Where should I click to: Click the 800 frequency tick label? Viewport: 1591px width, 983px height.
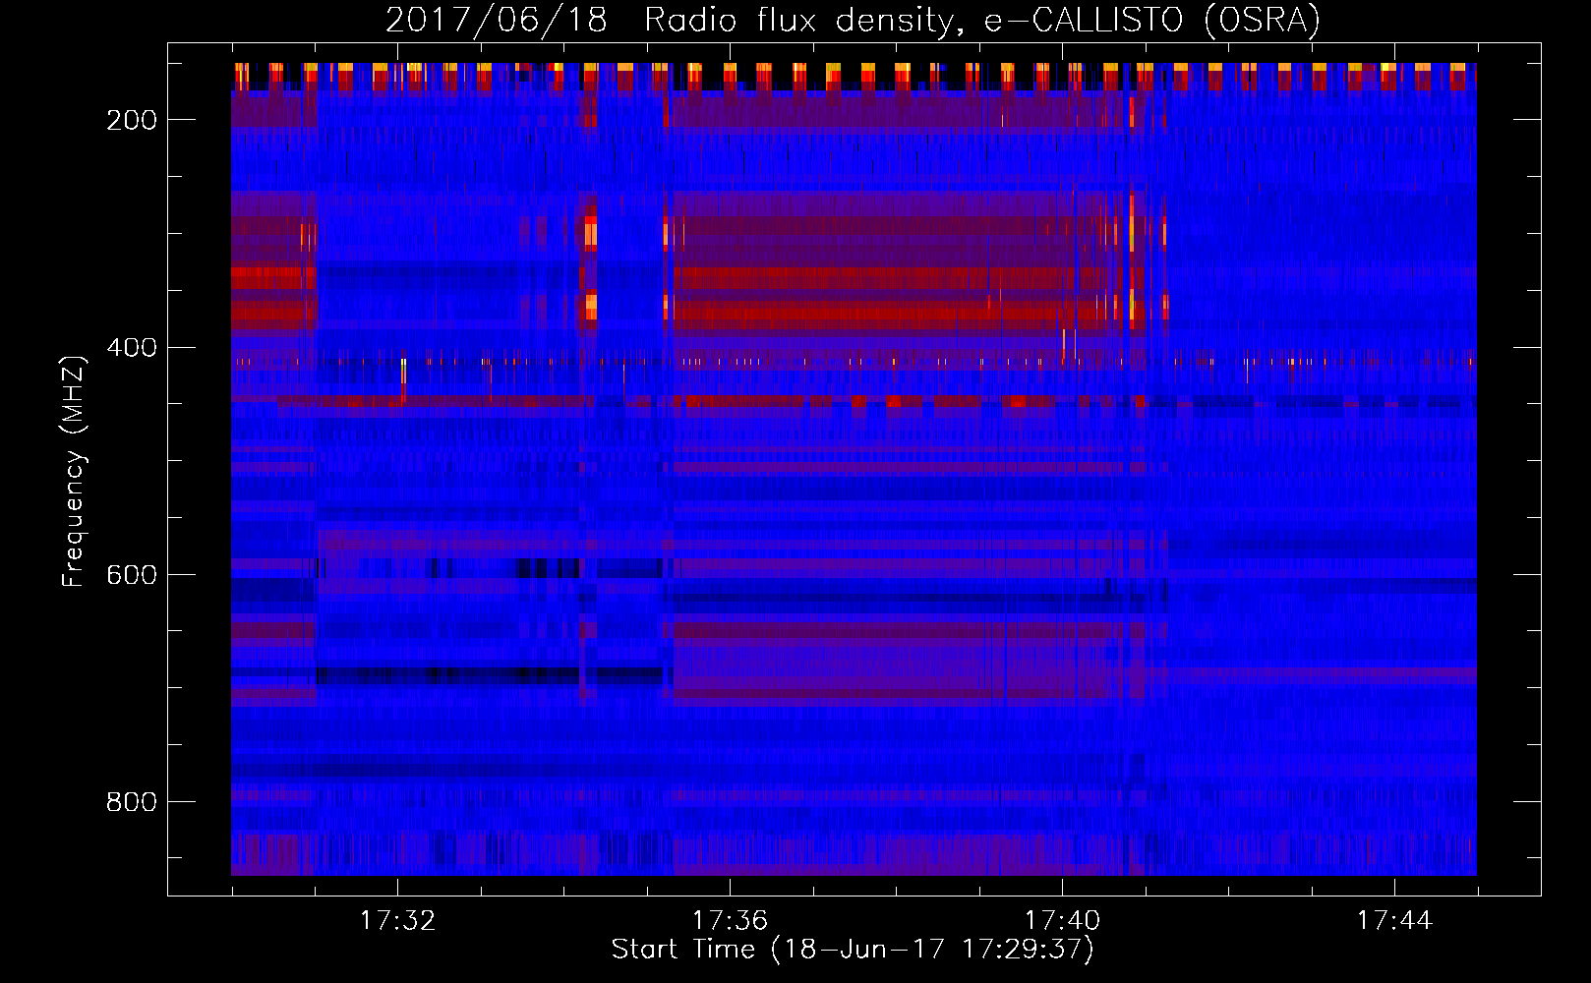[x=132, y=802]
